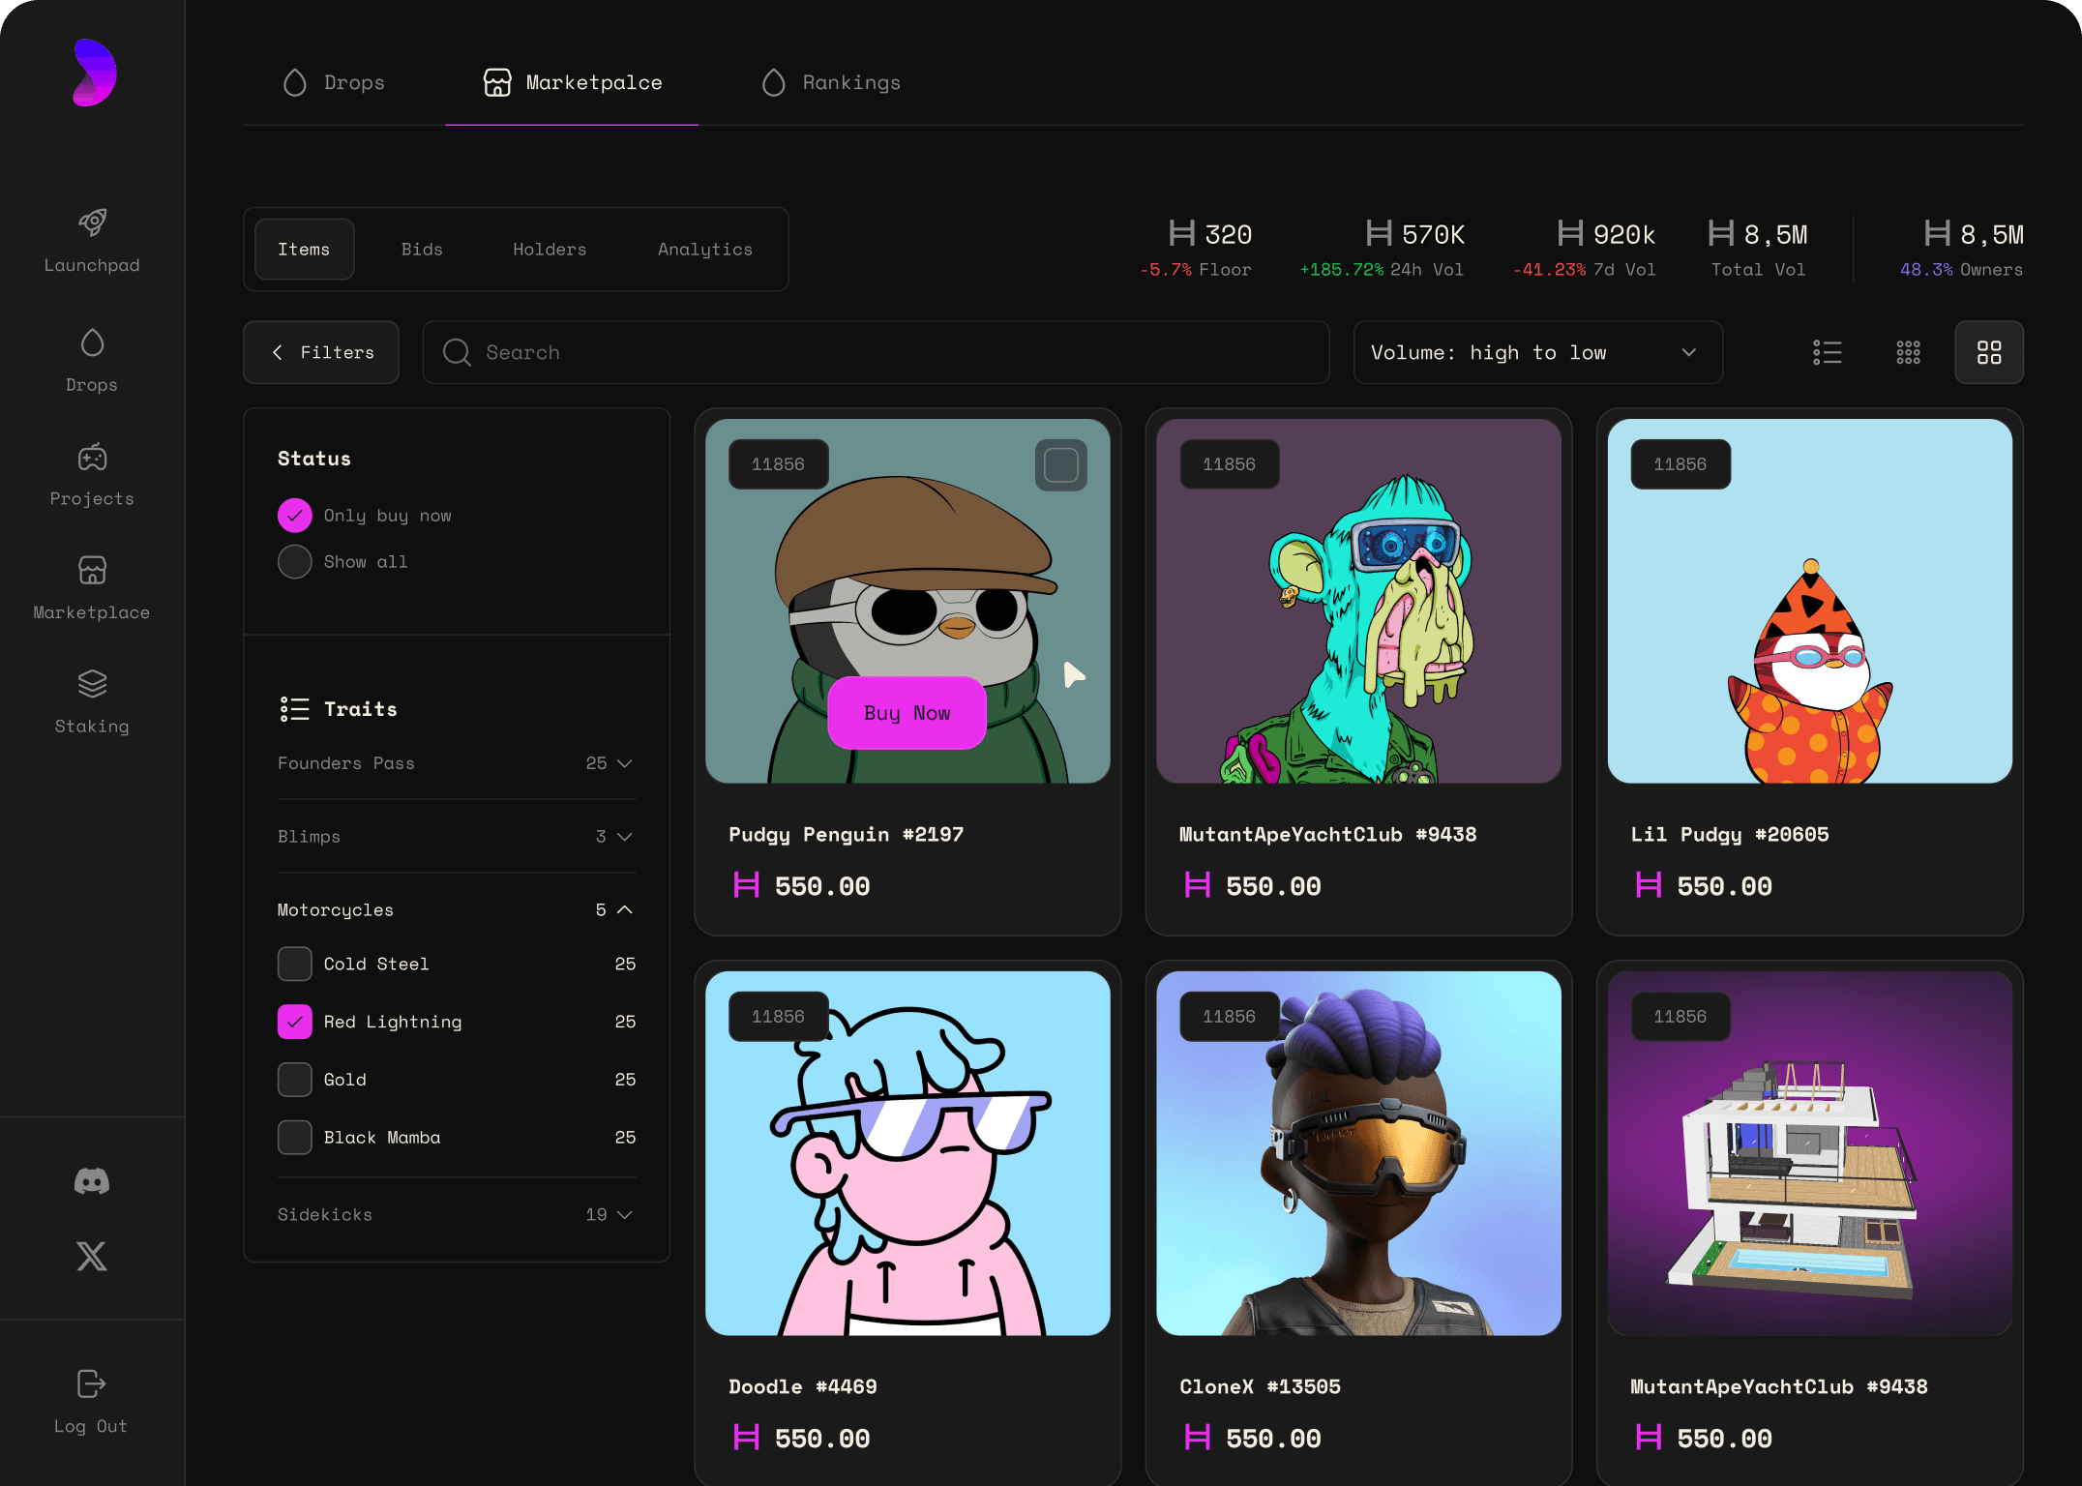Click Buy Now on Pudgy Penguin
This screenshot has width=2082, height=1486.
pyautogui.click(x=907, y=713)
